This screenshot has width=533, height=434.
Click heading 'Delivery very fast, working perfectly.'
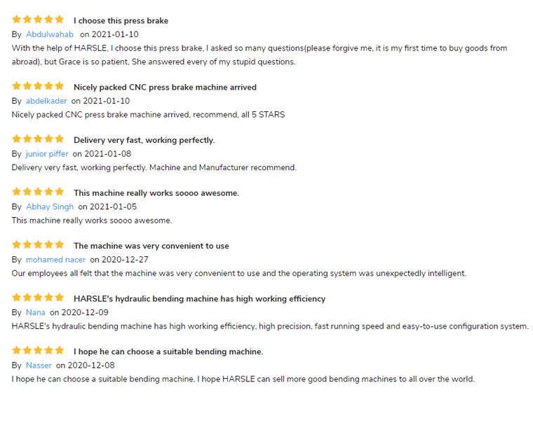[144, 140]
